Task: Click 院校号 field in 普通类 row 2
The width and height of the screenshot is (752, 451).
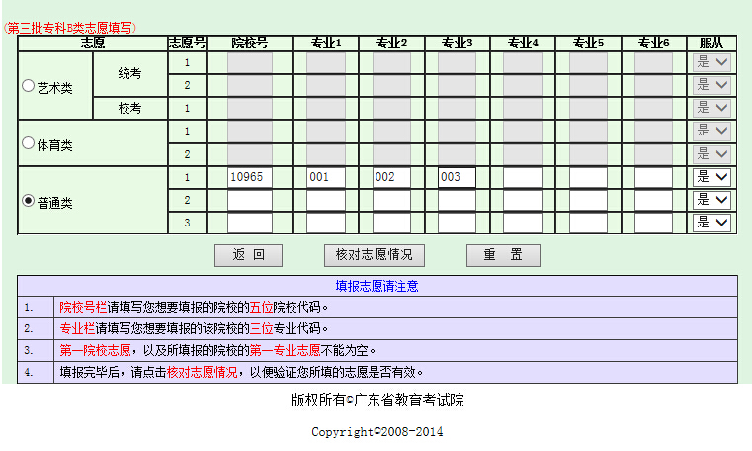Action: pyautogui.click(x=250, y=200)
